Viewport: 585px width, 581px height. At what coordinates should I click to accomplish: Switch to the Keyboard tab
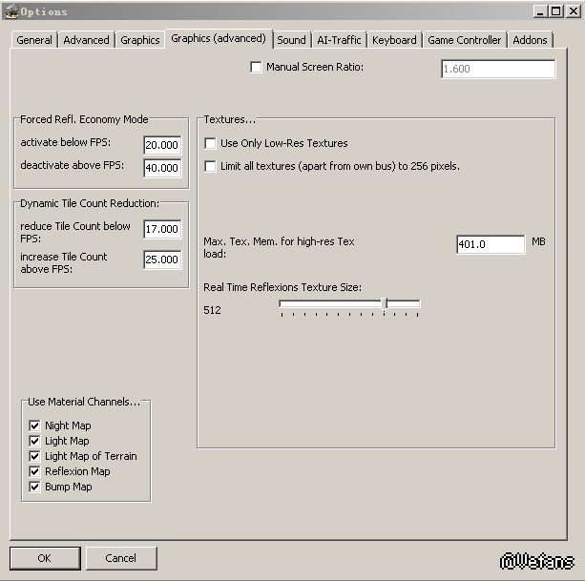[394, 40]
